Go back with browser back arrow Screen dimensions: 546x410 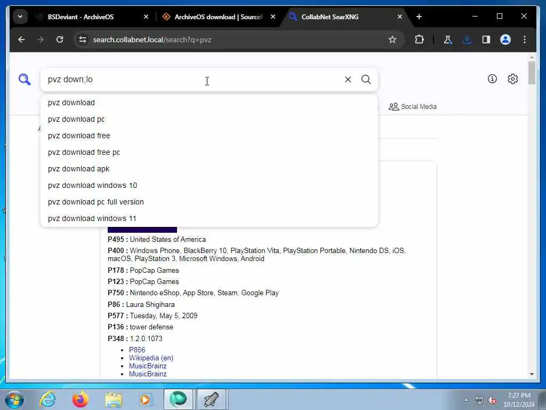(21, 40)
